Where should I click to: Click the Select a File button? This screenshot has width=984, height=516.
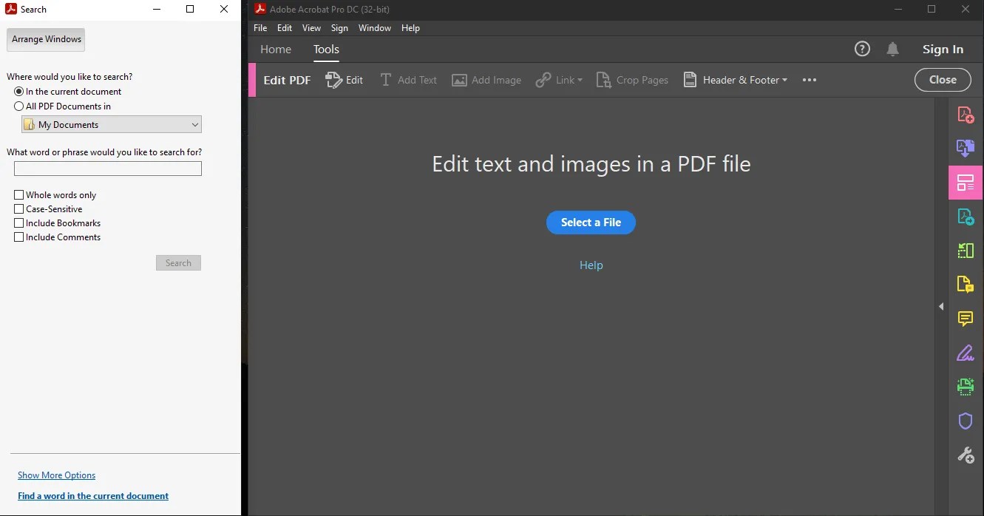point(591,223)
